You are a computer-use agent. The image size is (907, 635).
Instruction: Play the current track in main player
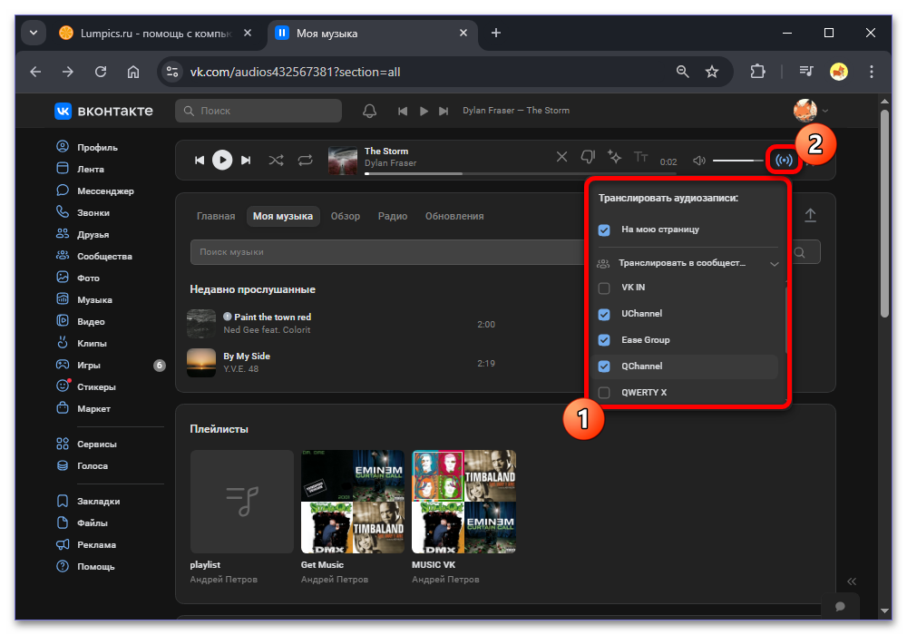[x=222, y=160]
